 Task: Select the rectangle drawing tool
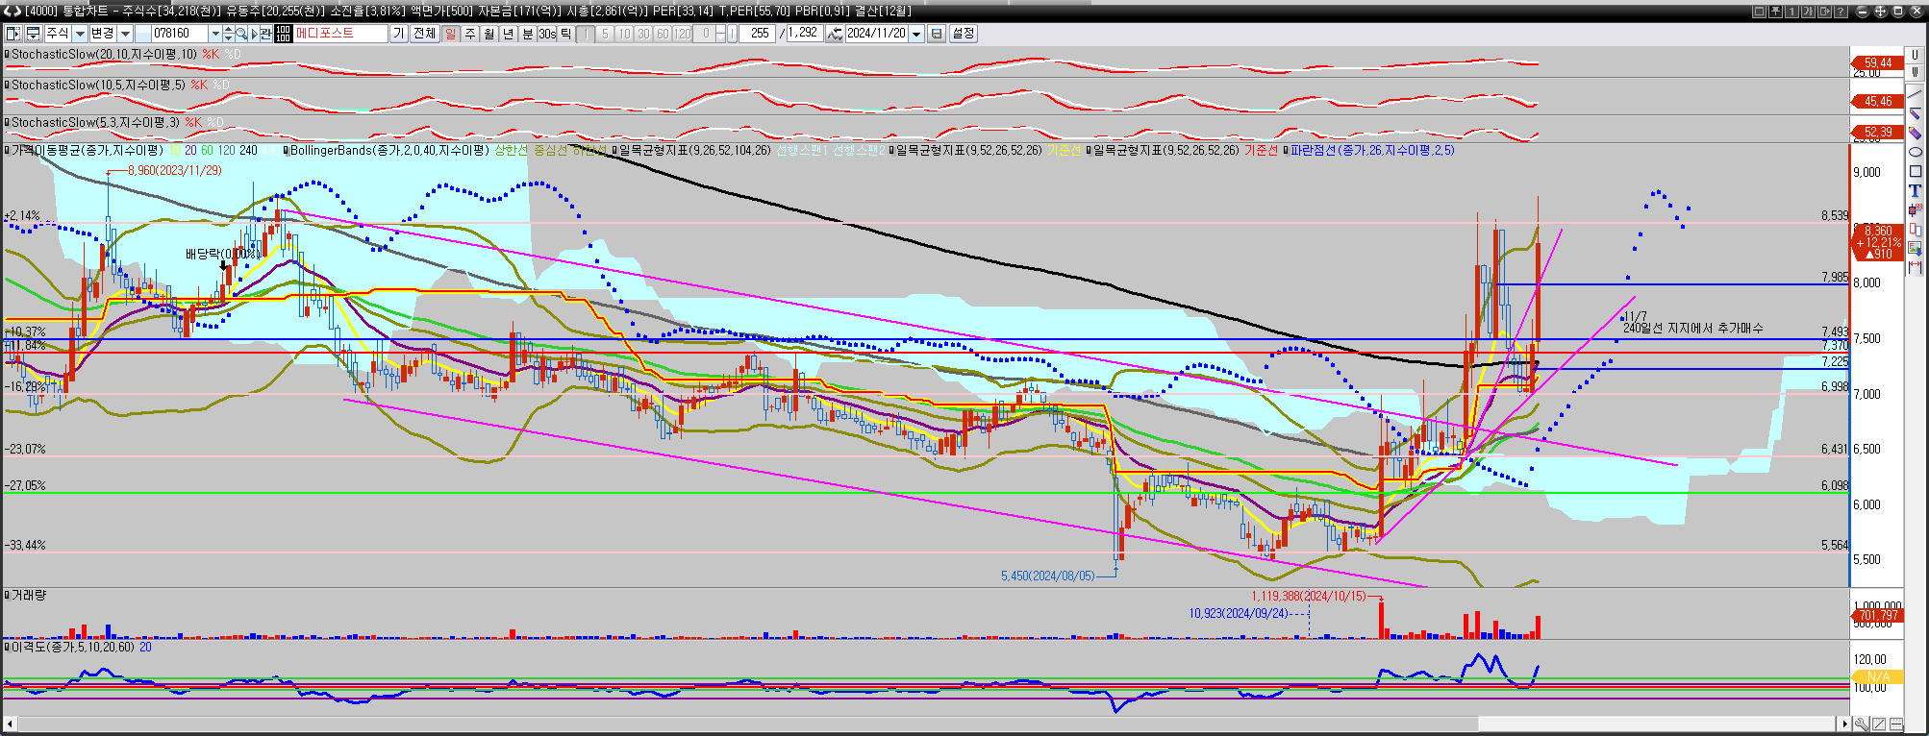(x=1915, y=171)
